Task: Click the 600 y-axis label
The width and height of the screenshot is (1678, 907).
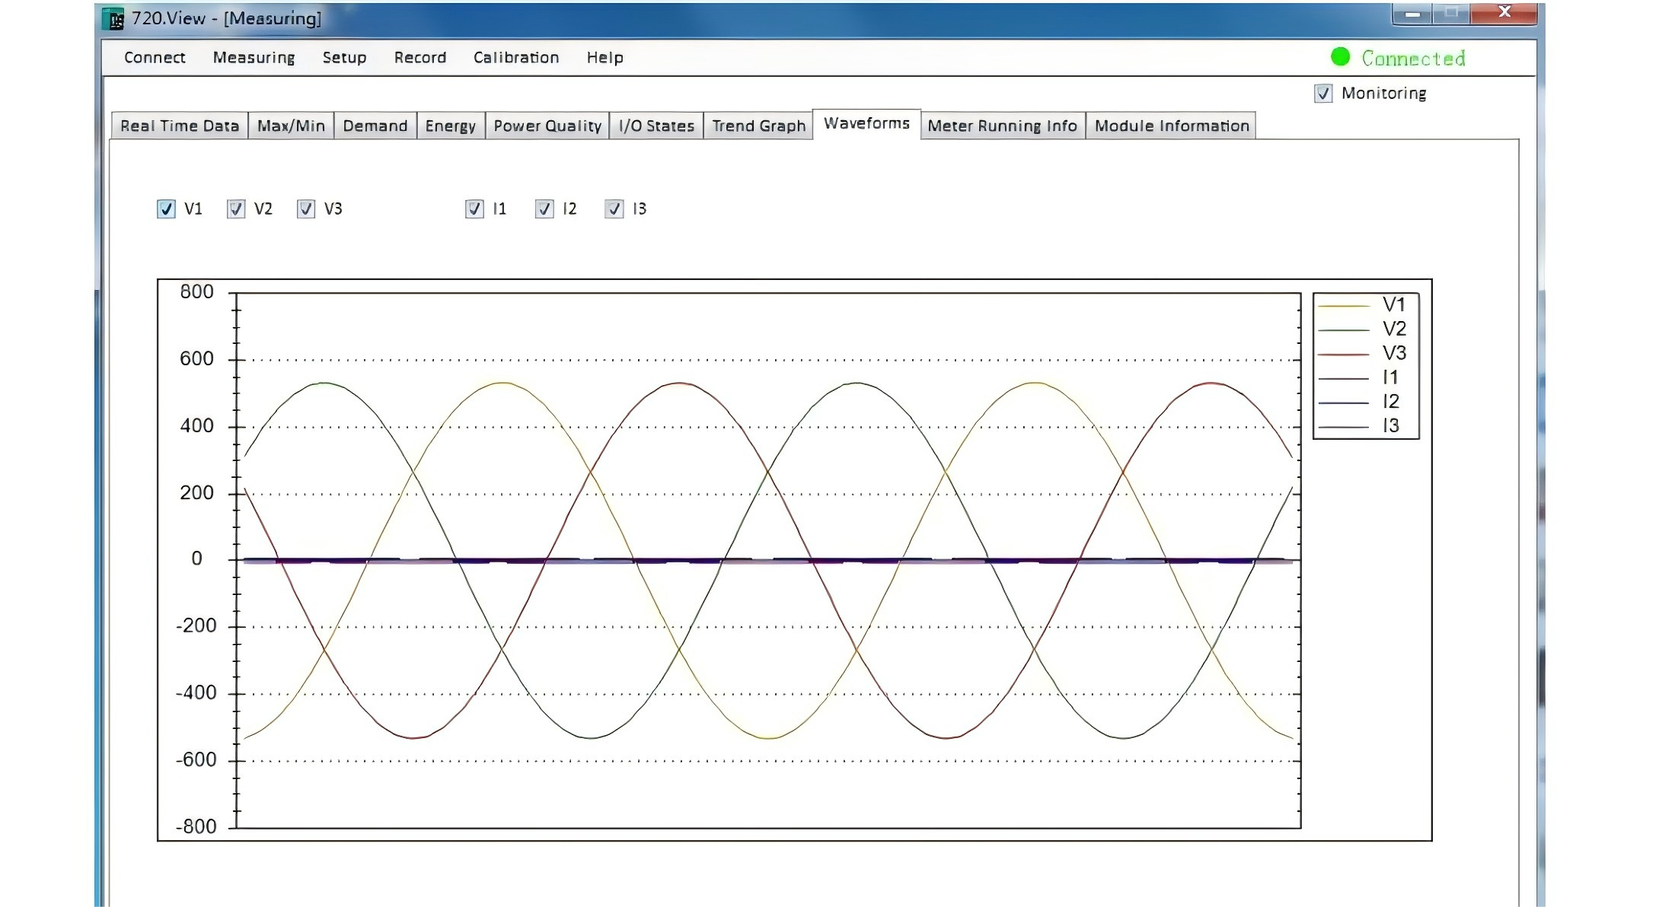Action: [196, 359]
